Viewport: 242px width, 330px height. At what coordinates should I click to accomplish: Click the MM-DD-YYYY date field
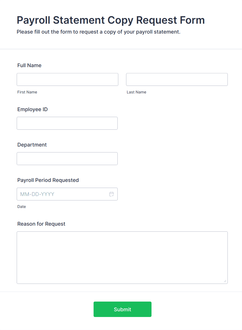[x=60, y=194]
